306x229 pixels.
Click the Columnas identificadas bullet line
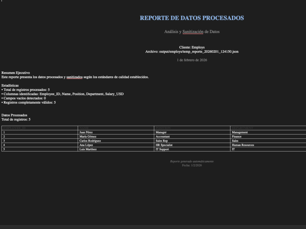62,94
